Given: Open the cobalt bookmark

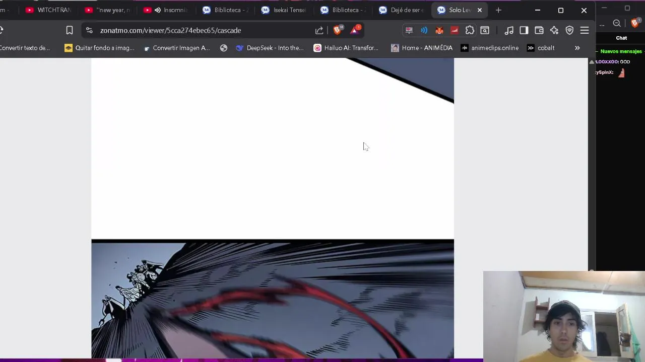Looking at the screenshot, I should [541, 48].
